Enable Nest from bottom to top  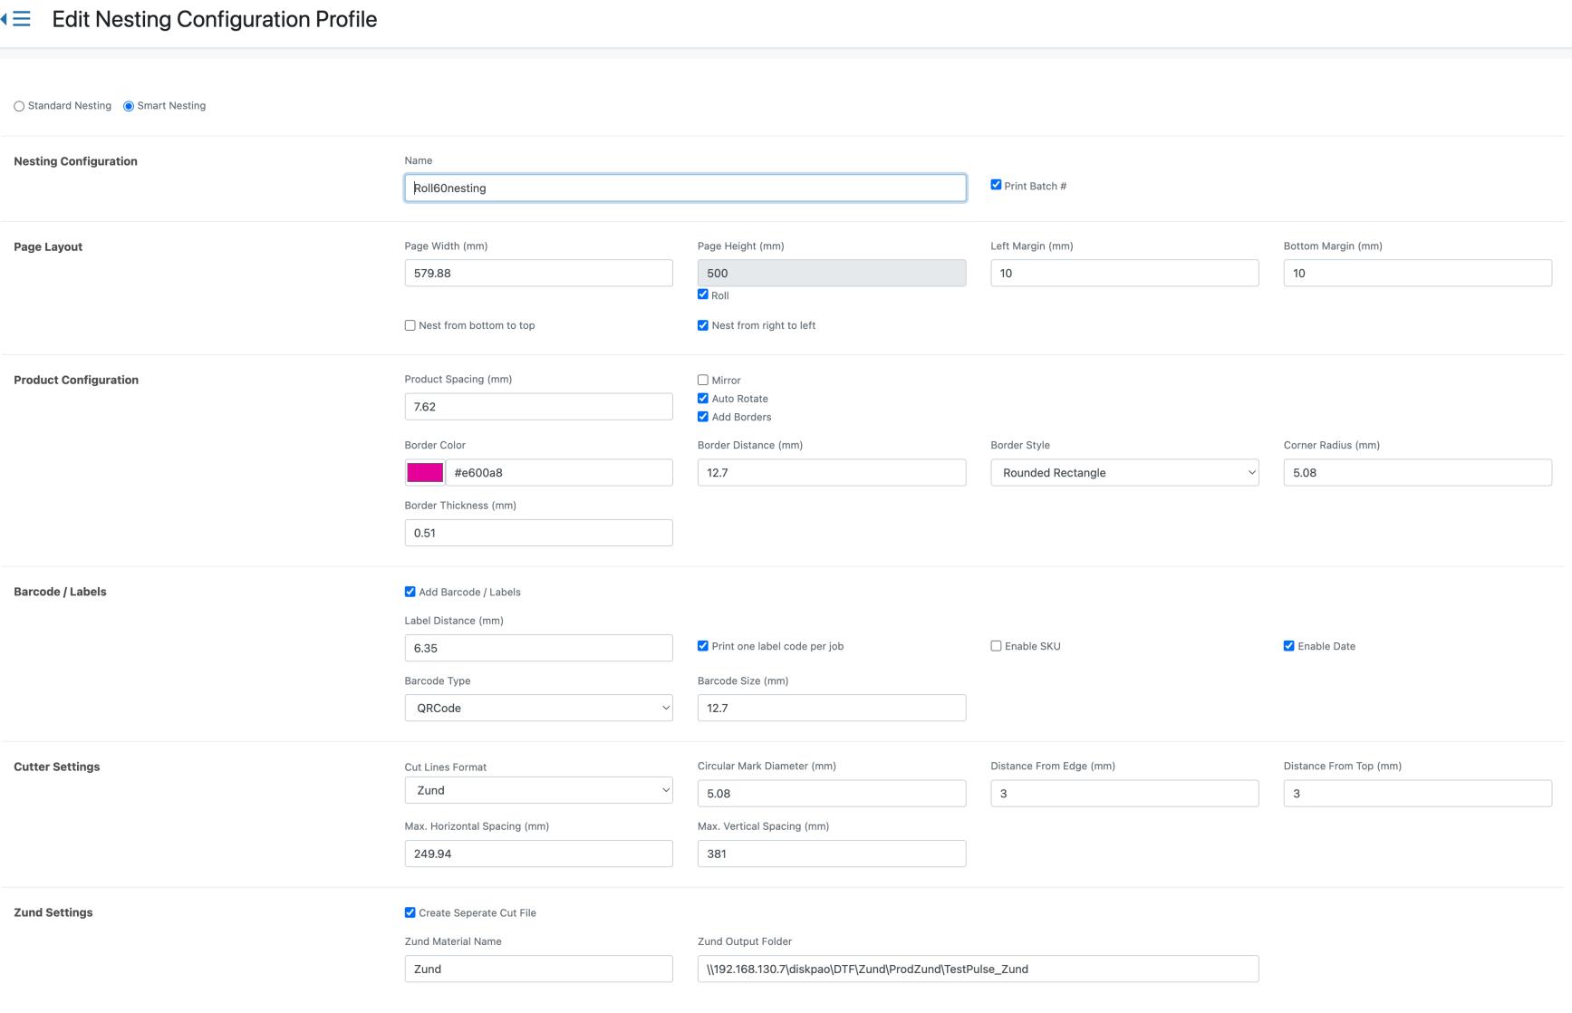(x=410, y=325)
